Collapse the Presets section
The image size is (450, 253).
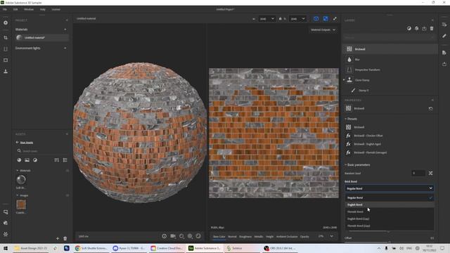coord(346,119)
